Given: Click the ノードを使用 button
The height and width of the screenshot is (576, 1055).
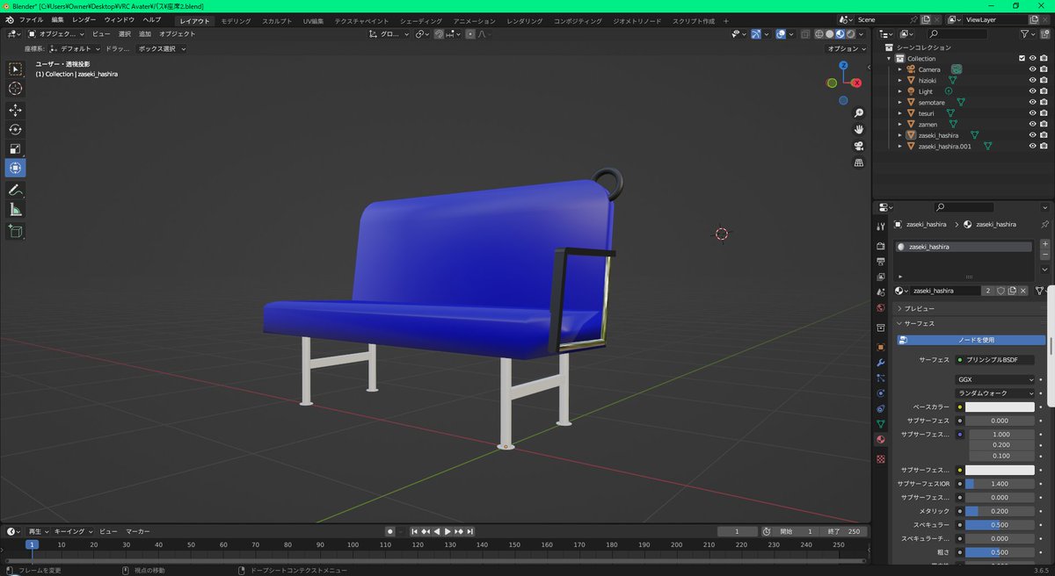Looking at the screenshot, I should click(x=971, y=340).
